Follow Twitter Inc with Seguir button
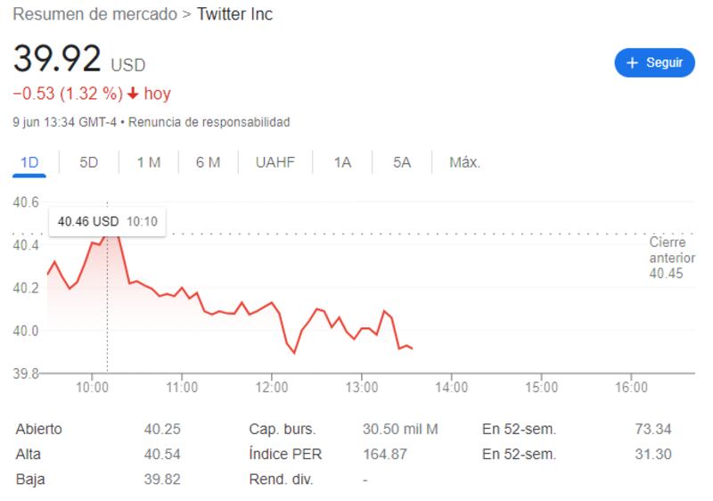Image resolution: width=713 pixels, height=501 pixels. (x=655, y=62)
